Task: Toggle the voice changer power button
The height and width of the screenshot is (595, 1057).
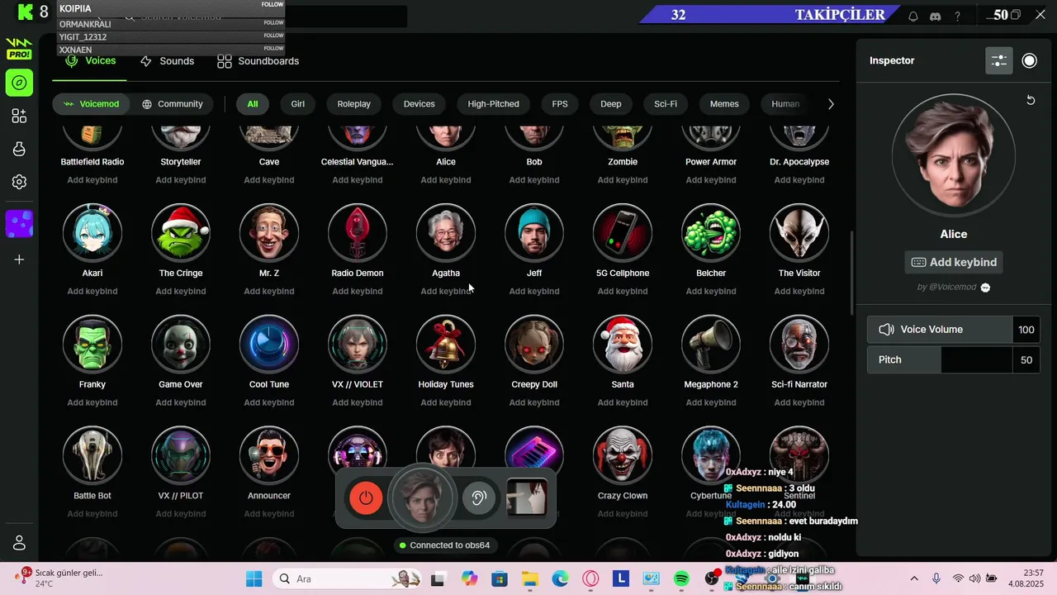Action: pyautogui.click(x=366, y=497)
